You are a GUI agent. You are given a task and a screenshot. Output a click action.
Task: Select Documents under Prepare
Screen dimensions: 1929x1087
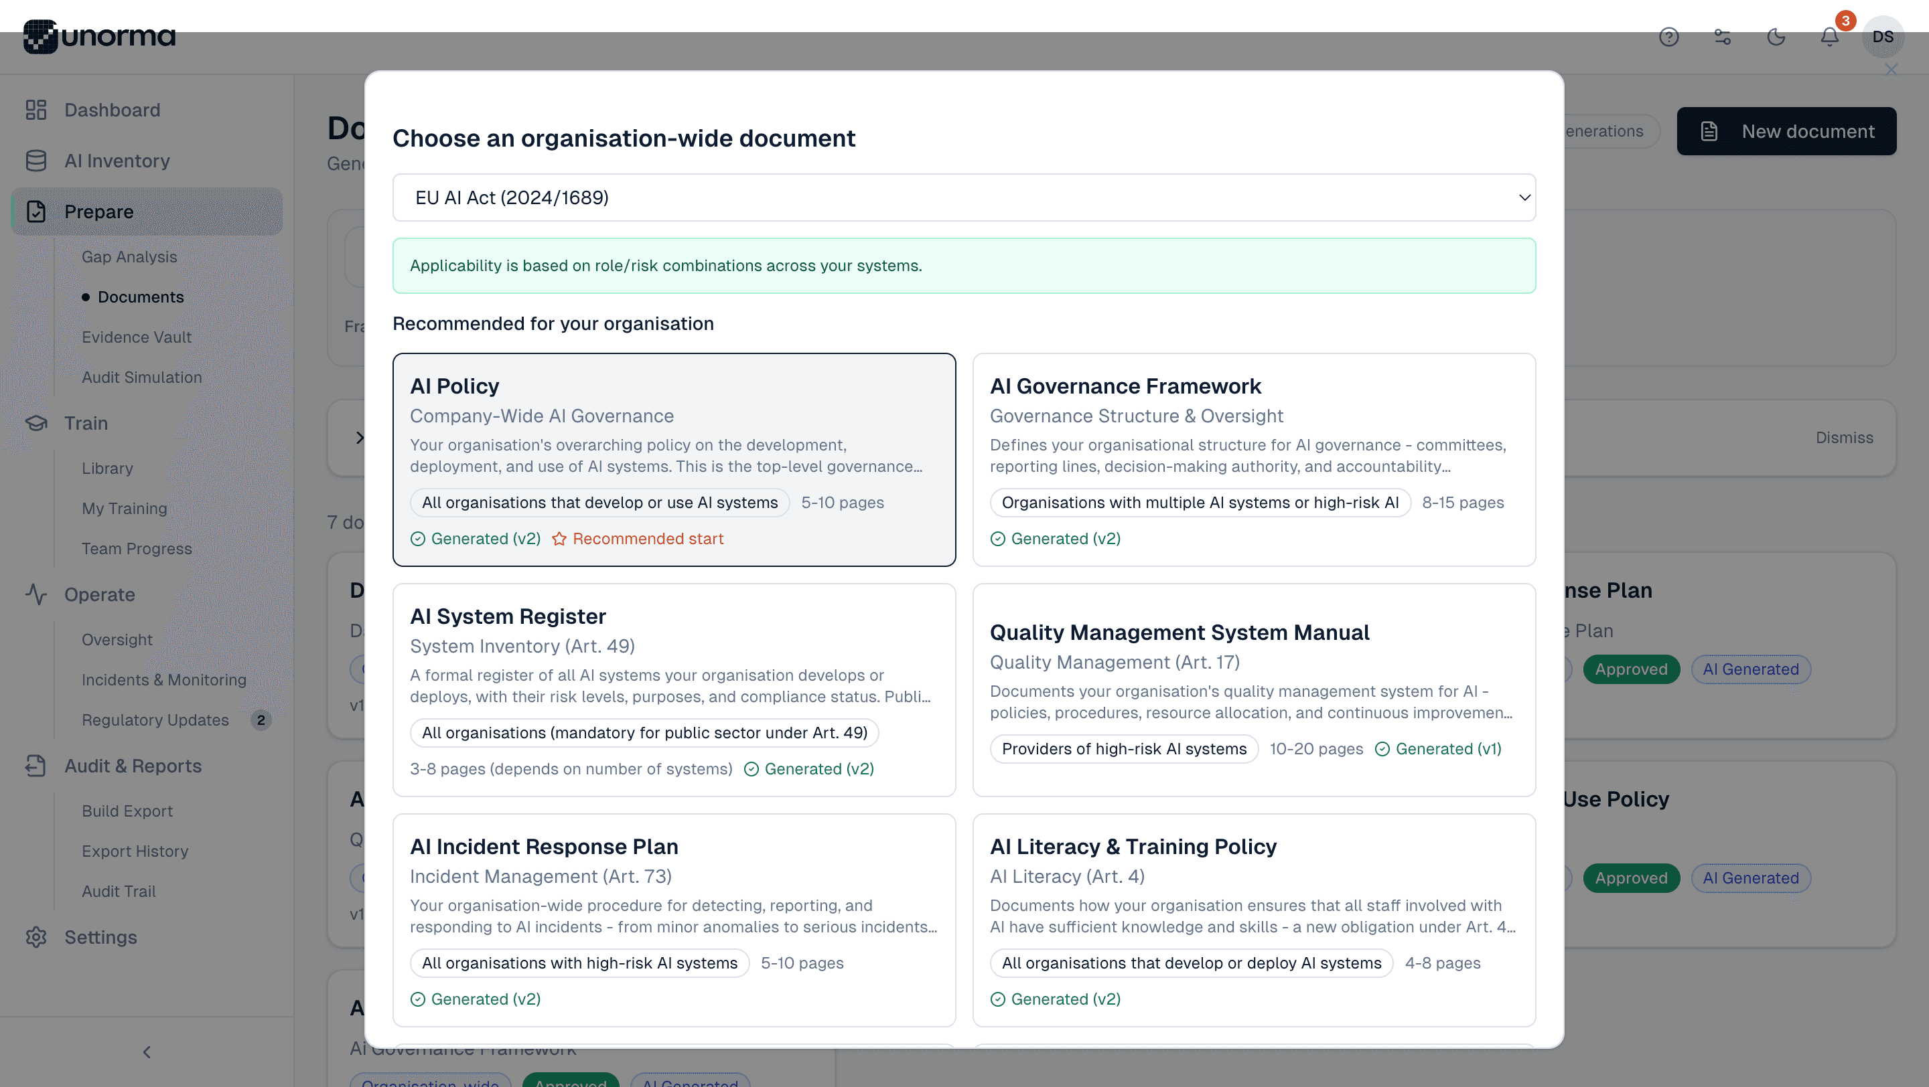[141, 298]
